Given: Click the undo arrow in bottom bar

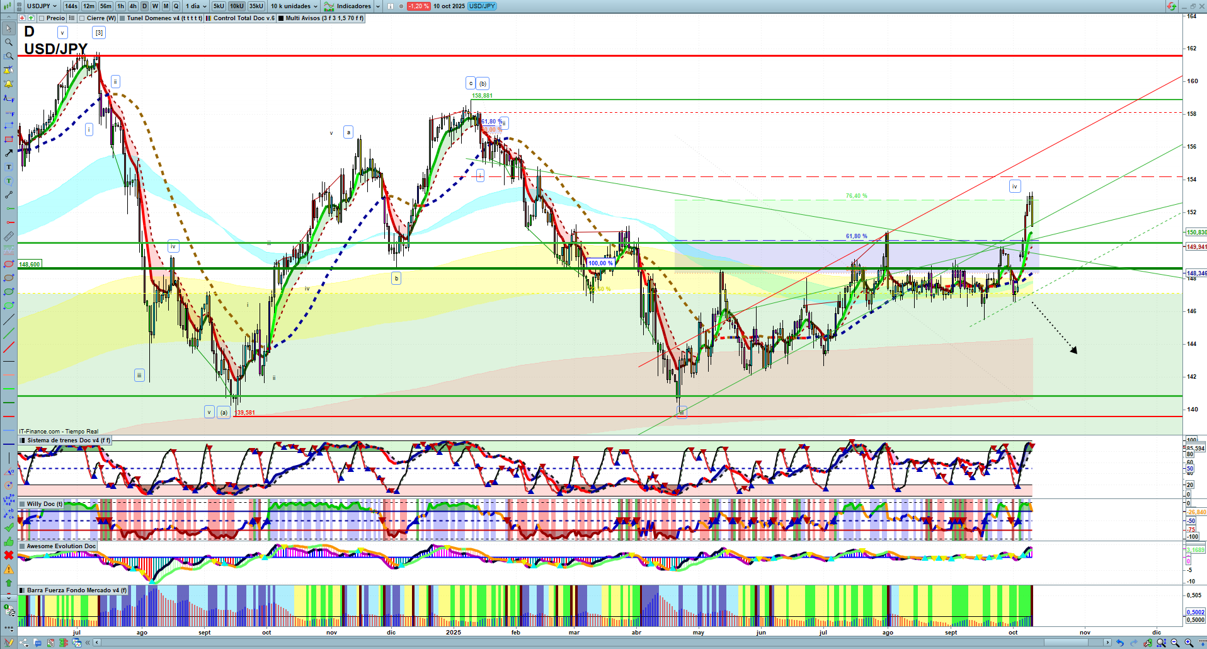Looking at the screenshot, I should click(1119, 643).
